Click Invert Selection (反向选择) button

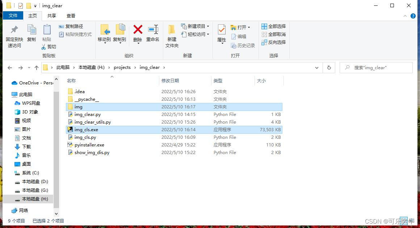[x=274, y=42]
